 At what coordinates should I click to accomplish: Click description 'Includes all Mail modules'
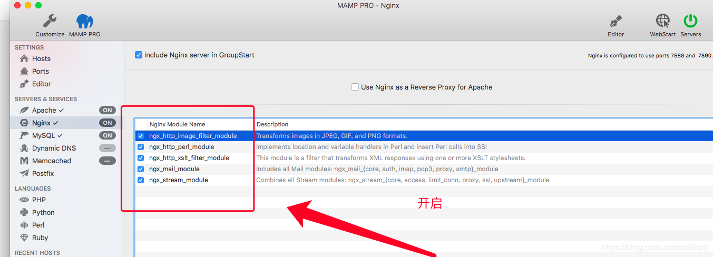[377, 169]
